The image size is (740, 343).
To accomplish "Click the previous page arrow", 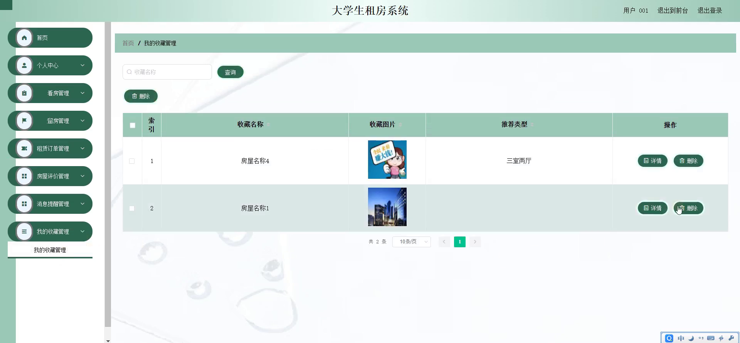I will pos(444,242).
